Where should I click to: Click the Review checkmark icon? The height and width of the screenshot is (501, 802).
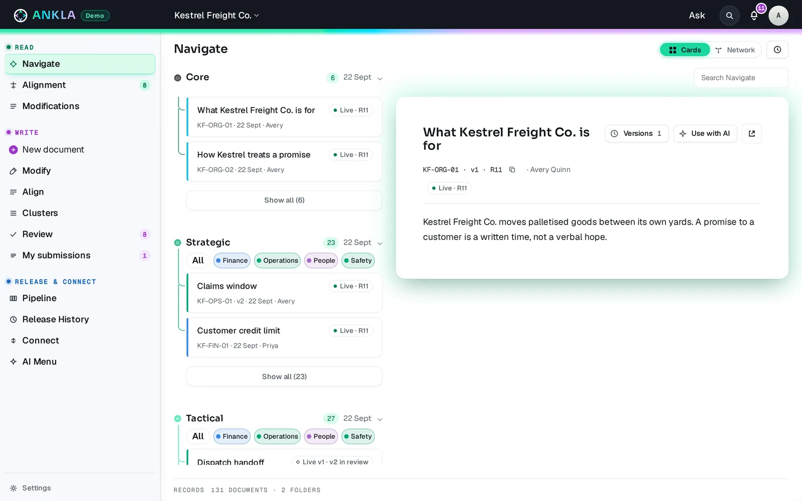click(14, 234)
